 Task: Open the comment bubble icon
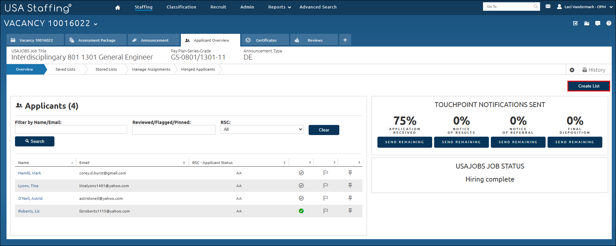(x=598, y=23)
